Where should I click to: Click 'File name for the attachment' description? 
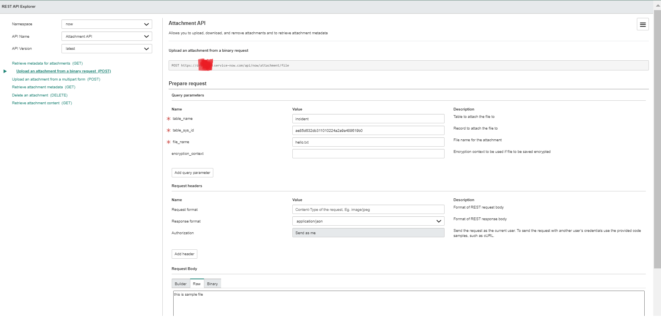point(478,140)
